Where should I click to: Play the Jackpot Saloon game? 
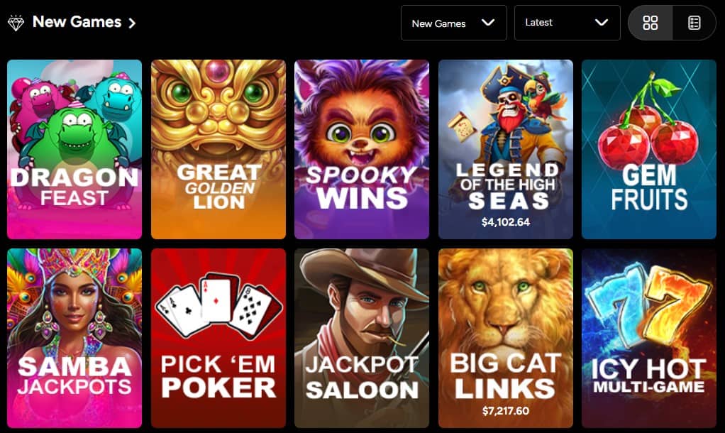pos(362,338)
